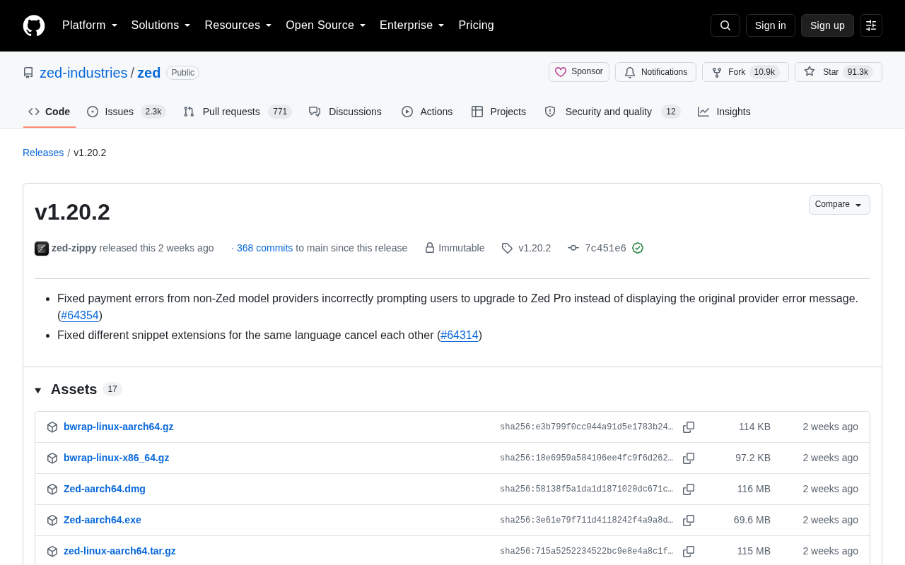
Task: Download Zed-aarch64.exe
Action: tap(103, 520)
